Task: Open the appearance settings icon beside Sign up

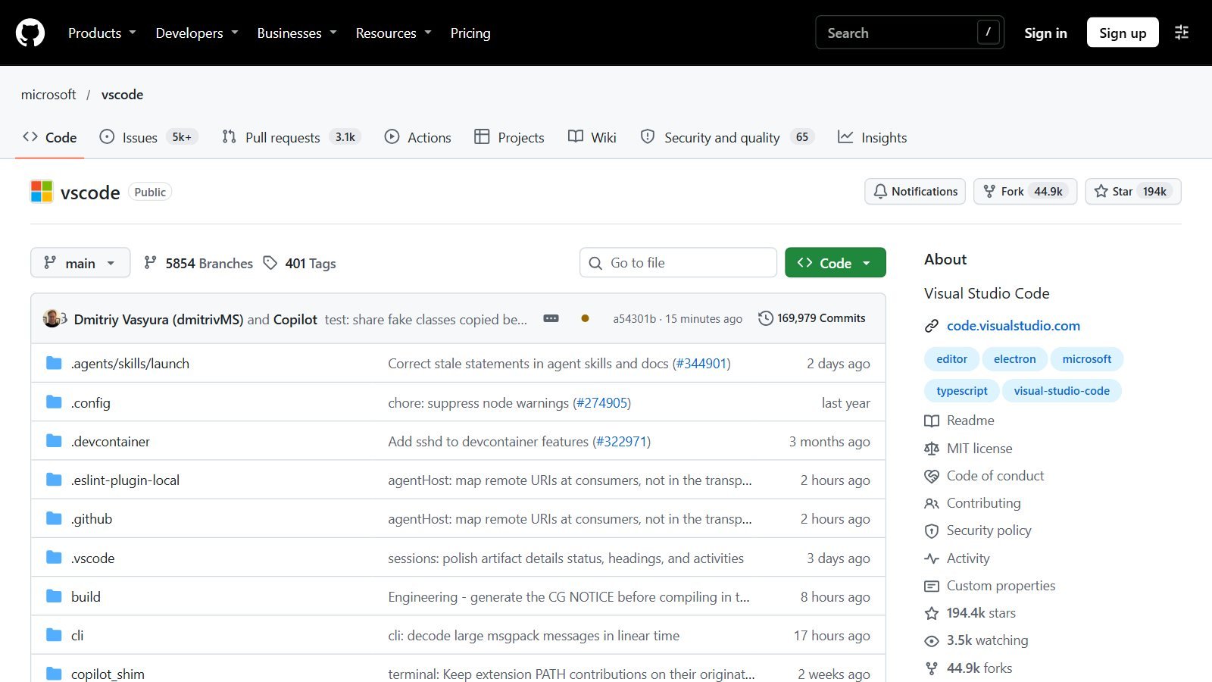Action: 1182,33
